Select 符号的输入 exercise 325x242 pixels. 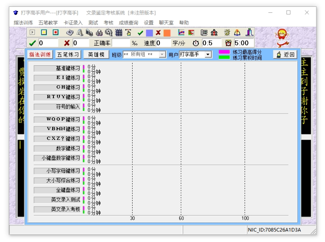(57, 107)
